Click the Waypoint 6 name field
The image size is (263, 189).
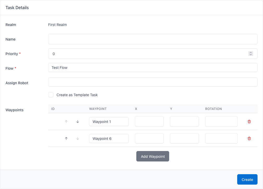[x=109, y=138]
